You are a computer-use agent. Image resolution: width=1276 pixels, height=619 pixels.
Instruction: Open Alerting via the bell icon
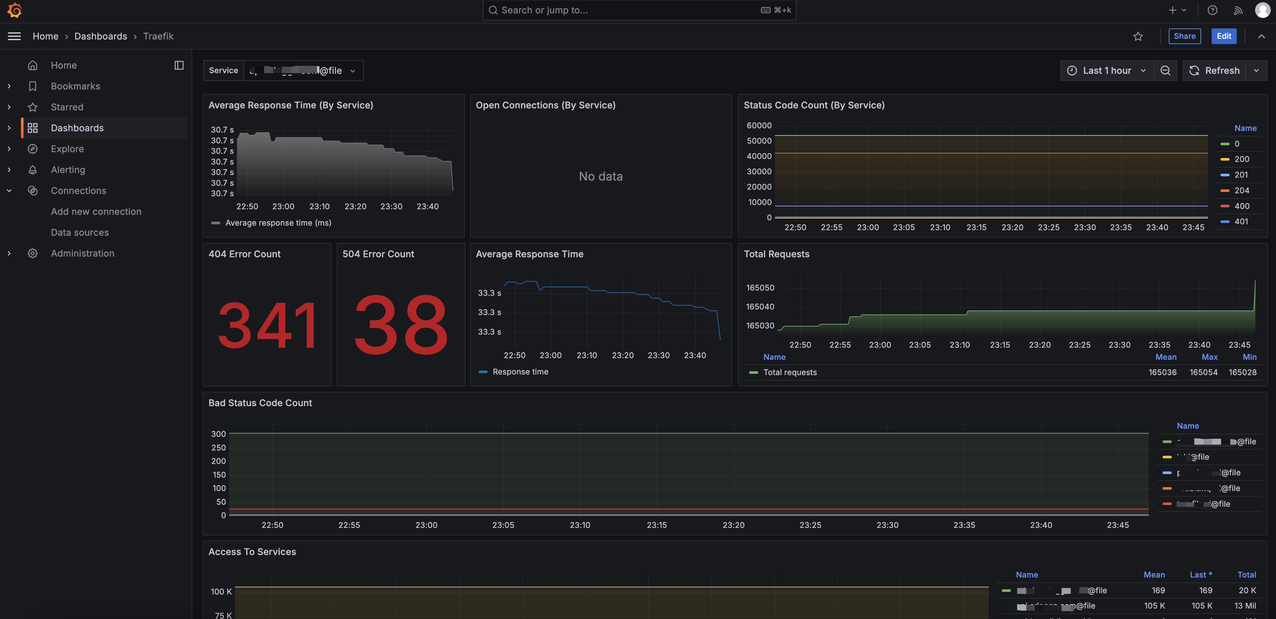point(33,169)
